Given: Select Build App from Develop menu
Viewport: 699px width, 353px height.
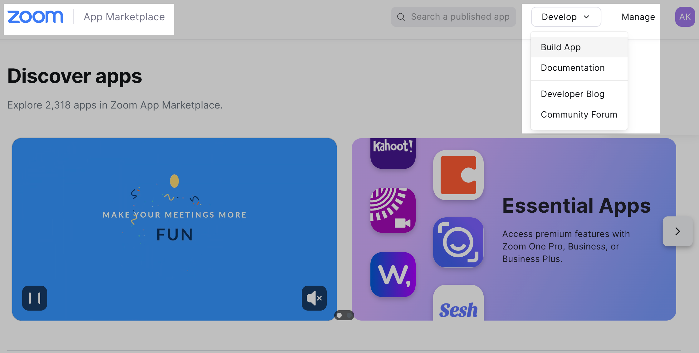Looking at the screenshot, I should (579, 47).
